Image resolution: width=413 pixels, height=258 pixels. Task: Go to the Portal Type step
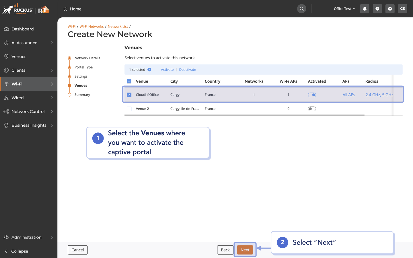(83, 67)
